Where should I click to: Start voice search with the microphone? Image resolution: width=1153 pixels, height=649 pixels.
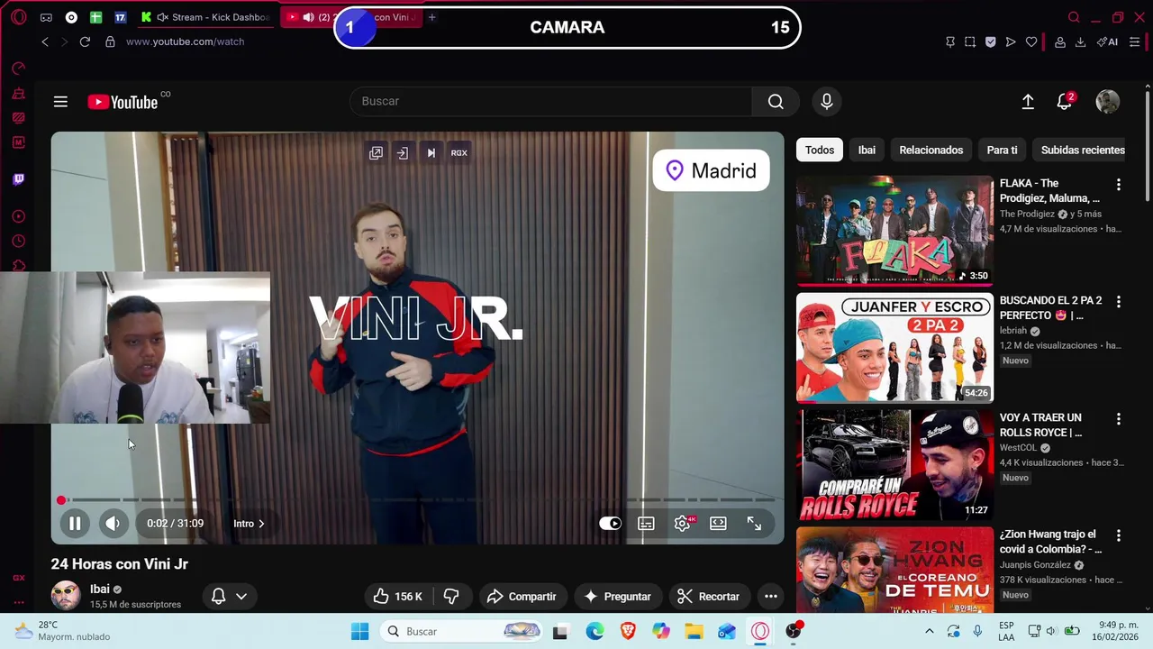tap(827, 102)
